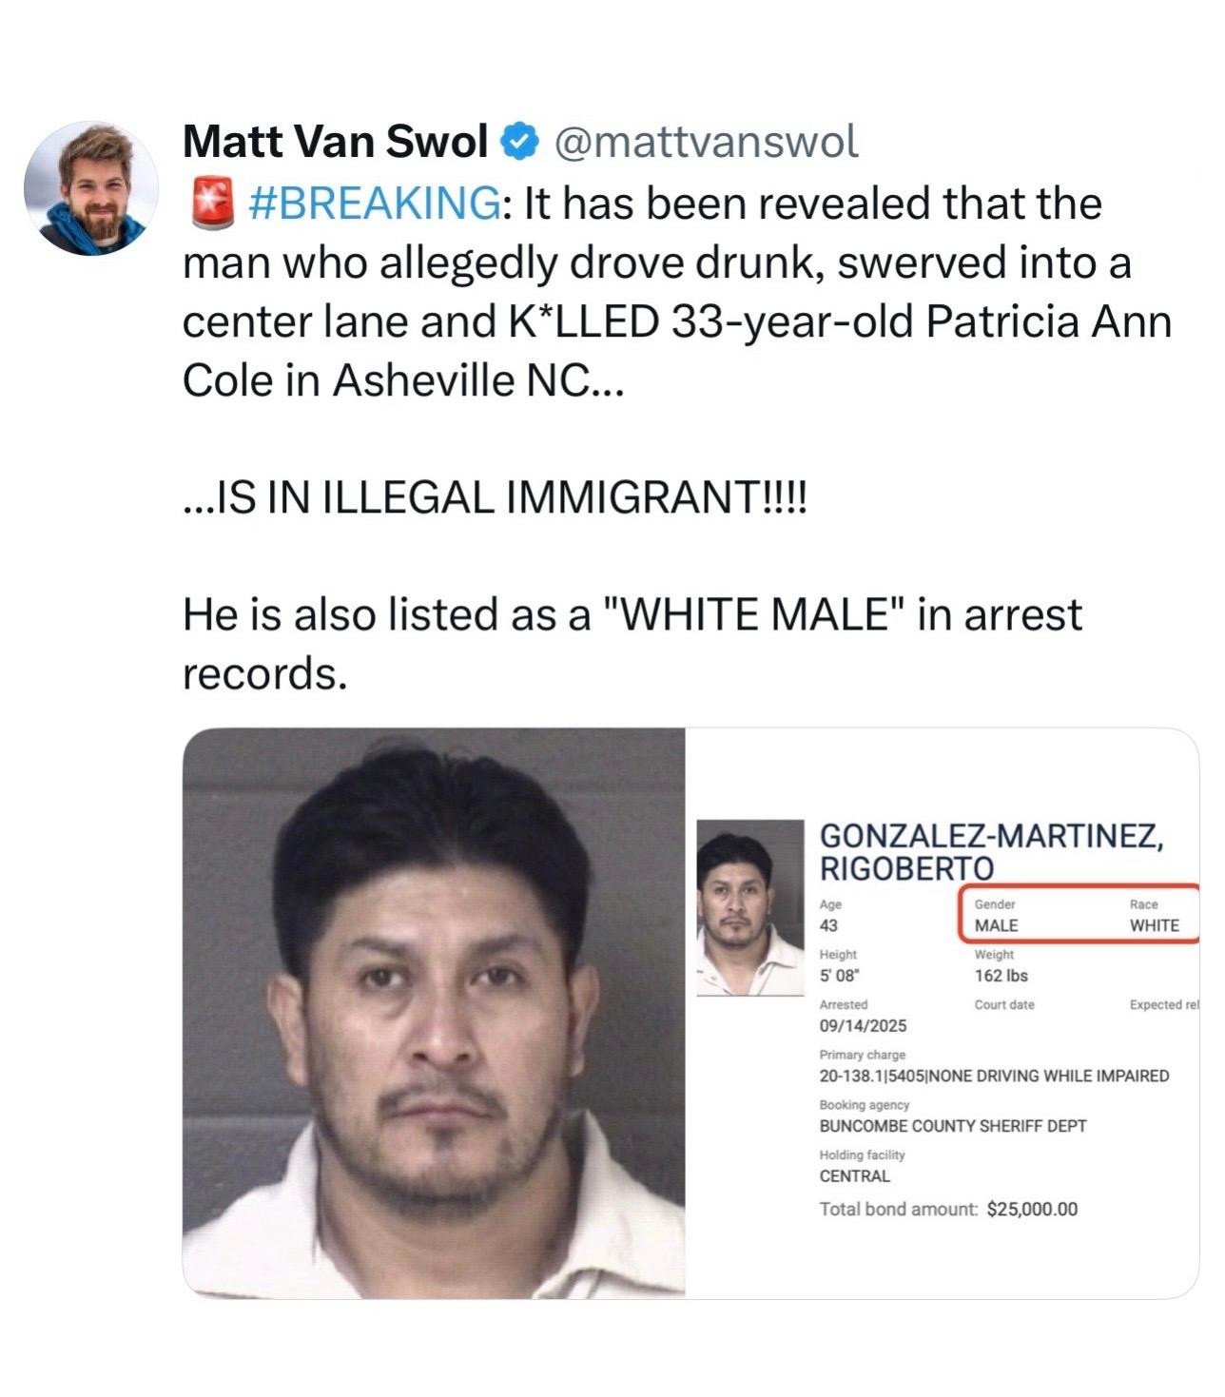Click the GONZALEZ-MARTINEZ, RIGOBERTO name heading

[991, 850]
